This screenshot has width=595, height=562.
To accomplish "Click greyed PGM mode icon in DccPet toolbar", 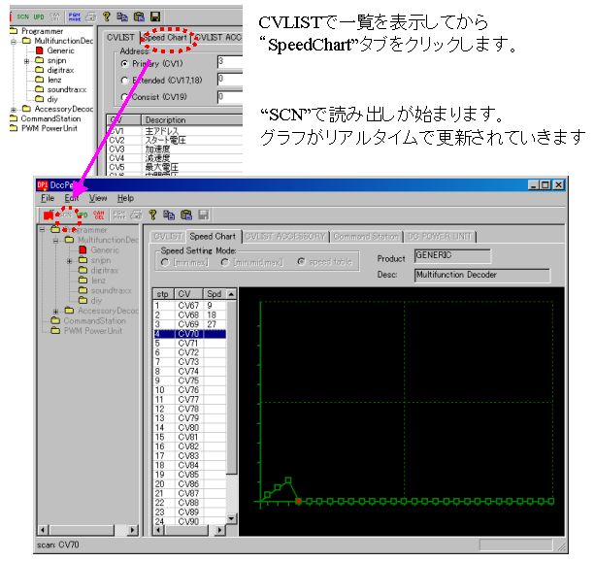I will pos(118,215).
